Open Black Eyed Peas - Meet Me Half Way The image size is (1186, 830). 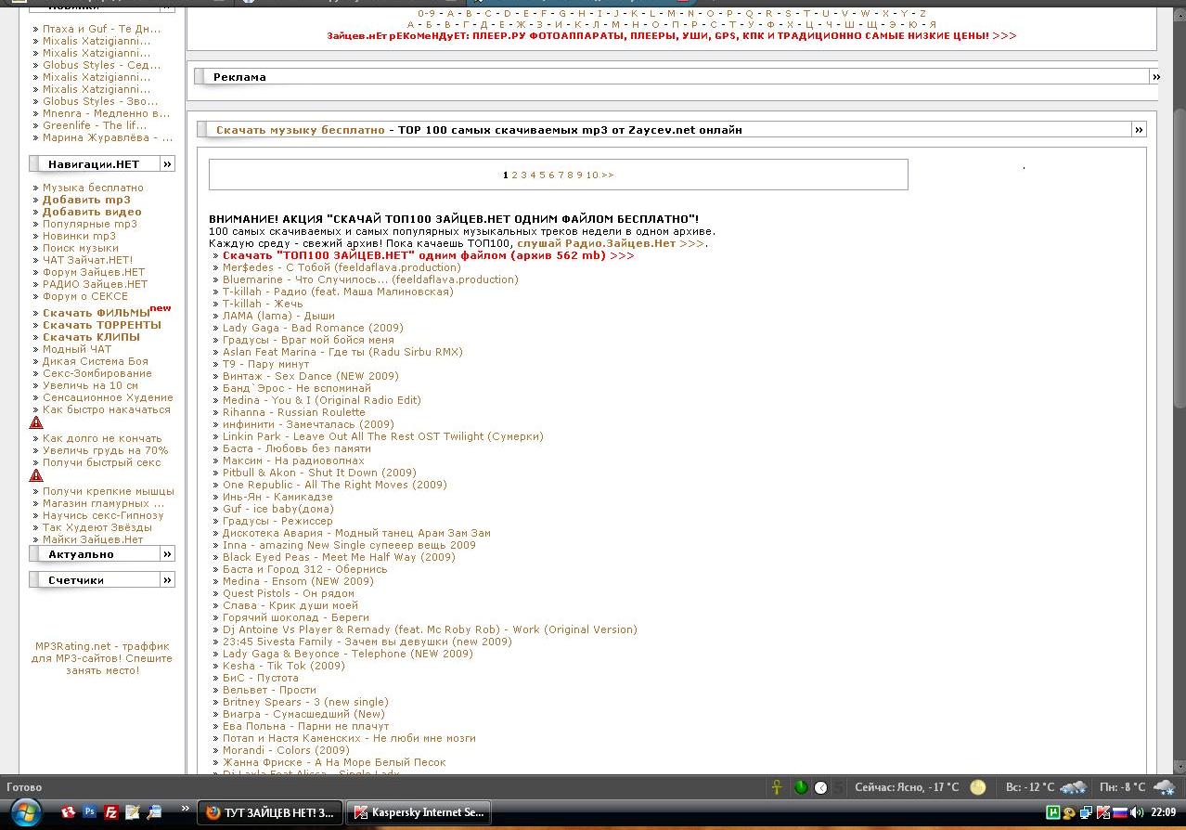click(x=339, y=557)
